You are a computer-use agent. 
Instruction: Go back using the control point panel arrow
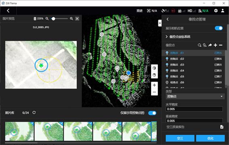point(168,19)
